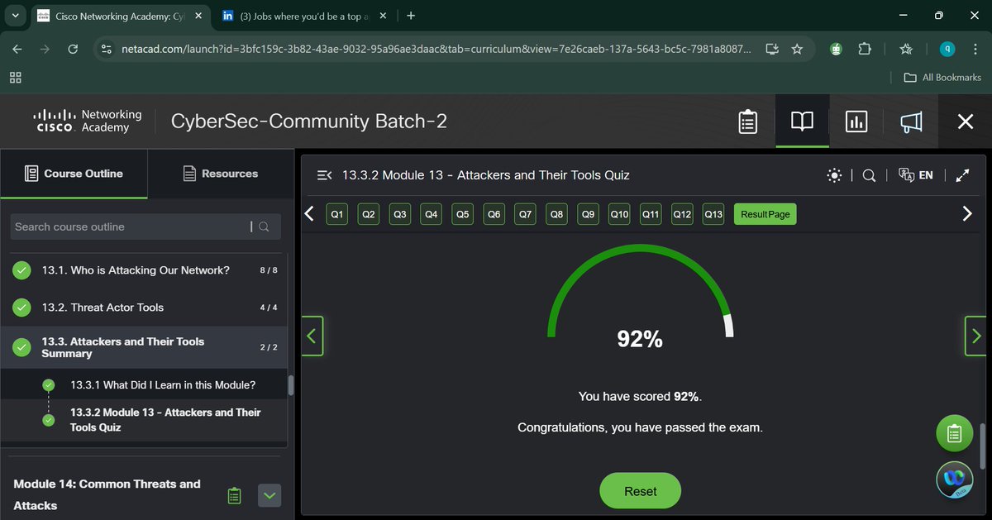Click the search course outline input field
The image size is (992, 520).
[132, 226]
